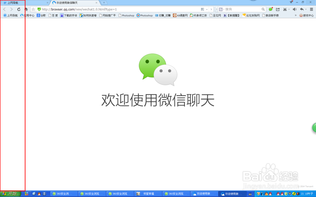Open the 终身领工资 bookmark
316x197 pixels.
click(198, 15)
